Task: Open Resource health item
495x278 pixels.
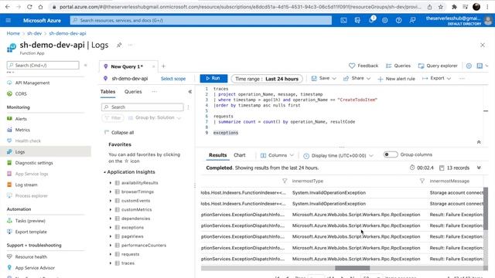Action: pyautogui.click(x=31, y=257)
